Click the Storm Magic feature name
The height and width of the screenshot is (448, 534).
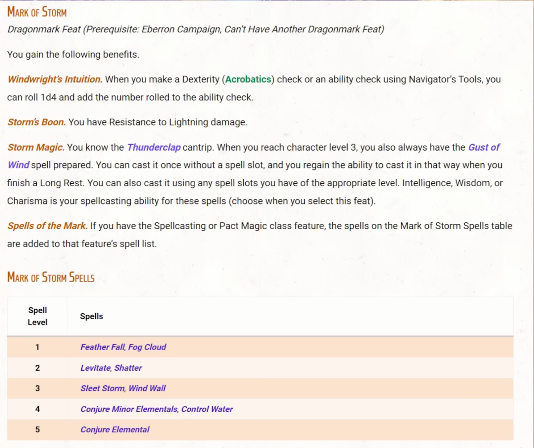click(36, 147)
